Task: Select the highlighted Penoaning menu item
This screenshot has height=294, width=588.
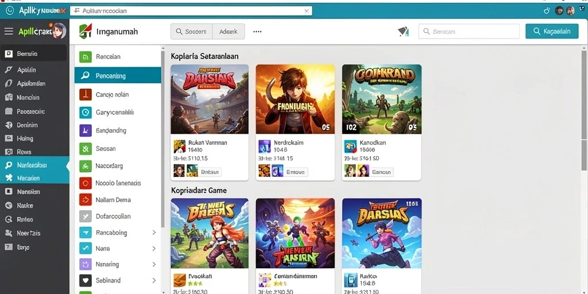Action: pyautogui.click(x=118, y=75)
